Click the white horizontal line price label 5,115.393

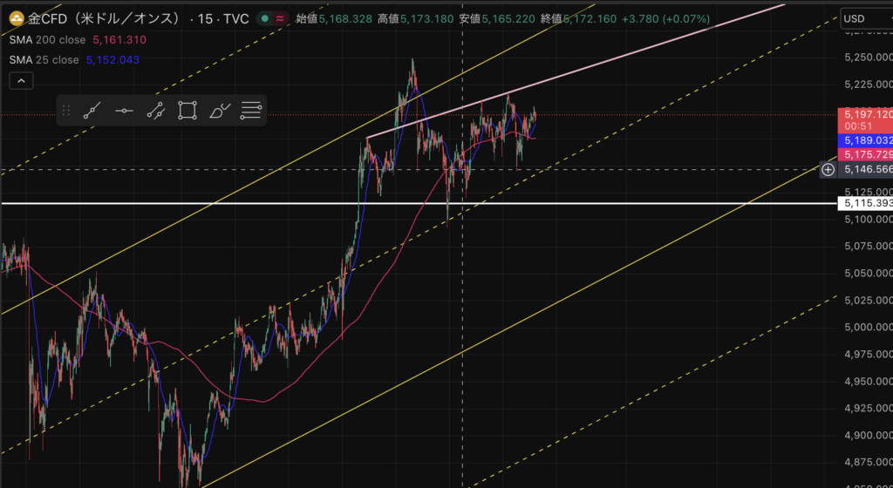[864, 203]
